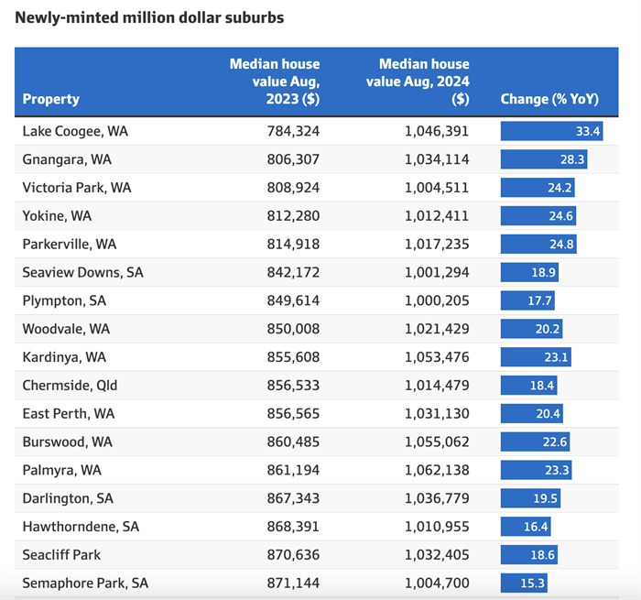Click the 808,924 value for Victoria Park
Viewport: 641px width, 600px height.
click(293, 188)
